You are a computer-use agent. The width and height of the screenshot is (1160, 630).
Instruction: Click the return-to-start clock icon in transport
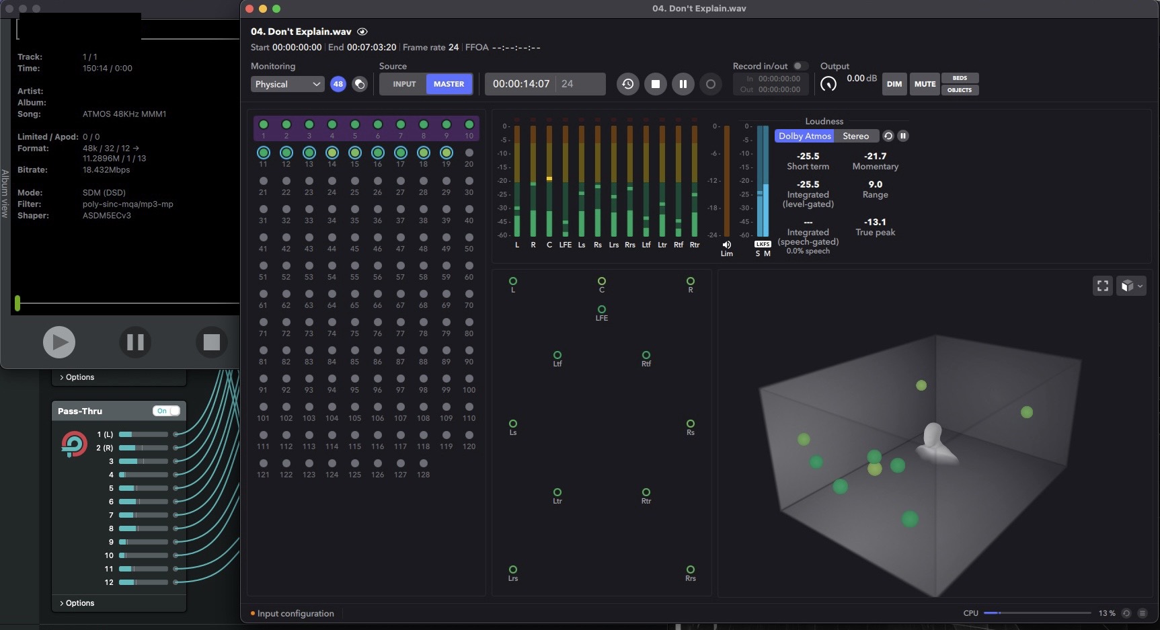point(627,84)
